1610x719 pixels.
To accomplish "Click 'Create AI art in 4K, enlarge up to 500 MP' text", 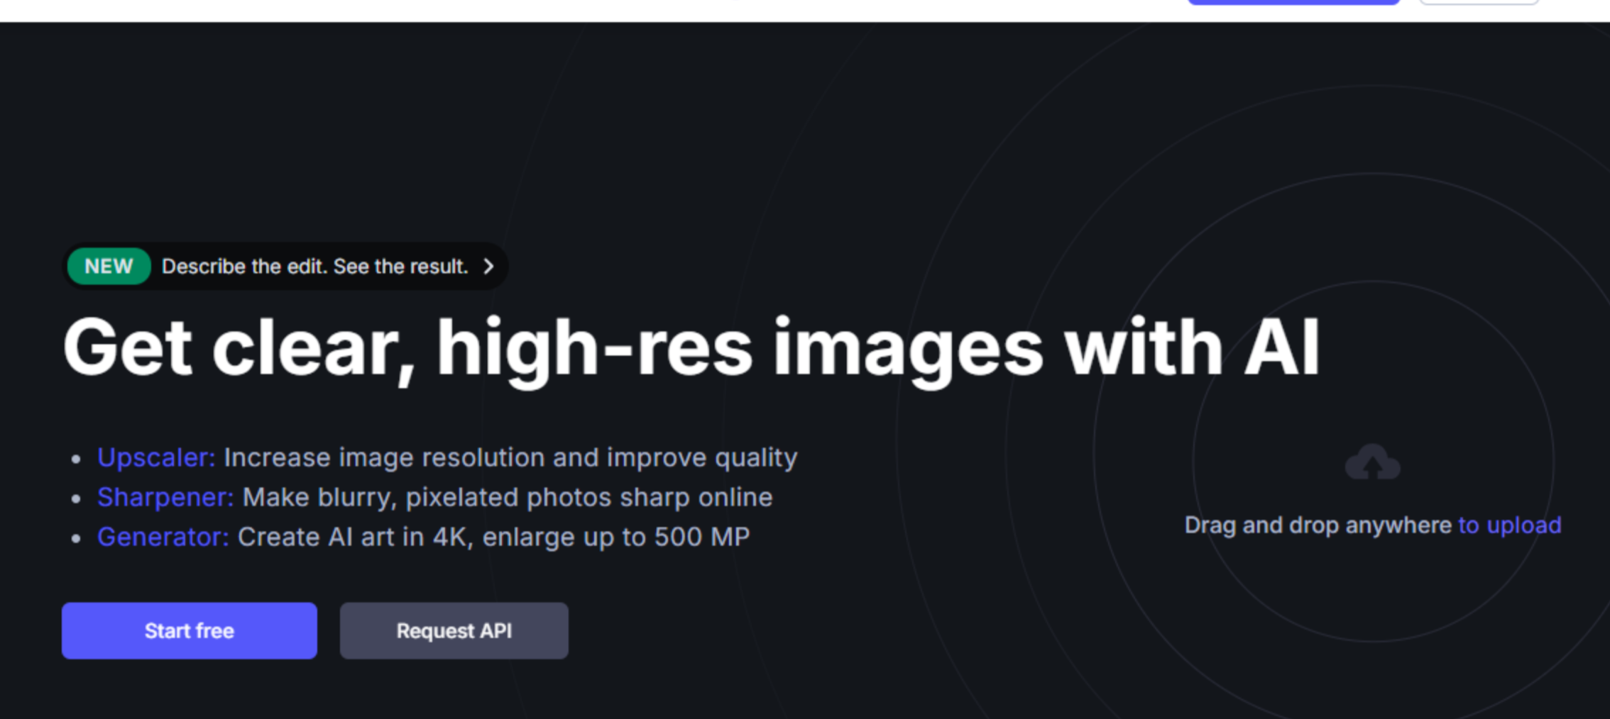I will (x=493, y=537).
